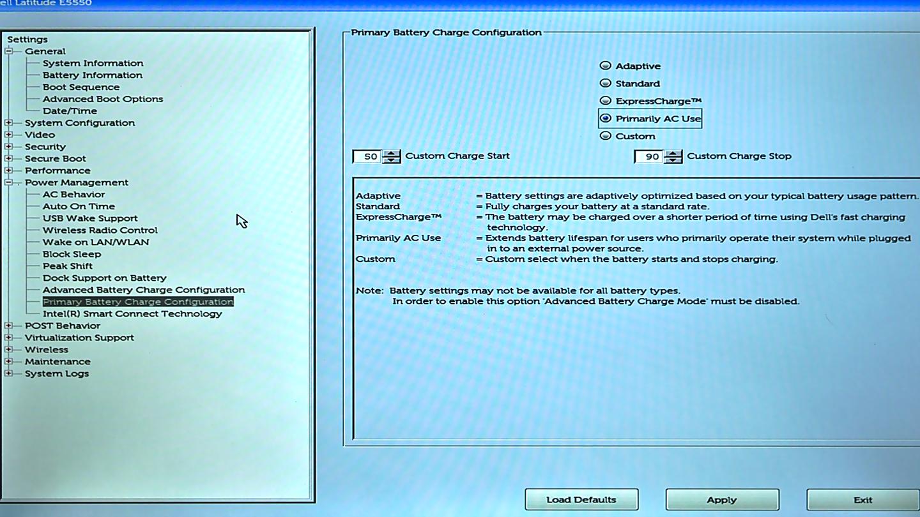
Task: Click the Load Defaults button
Action: [581, 499]
